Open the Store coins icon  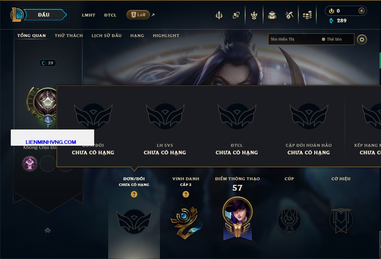[307, 15]
